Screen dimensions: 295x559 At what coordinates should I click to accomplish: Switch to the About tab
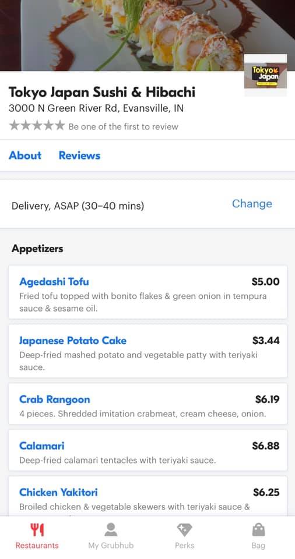coord(25,155)
